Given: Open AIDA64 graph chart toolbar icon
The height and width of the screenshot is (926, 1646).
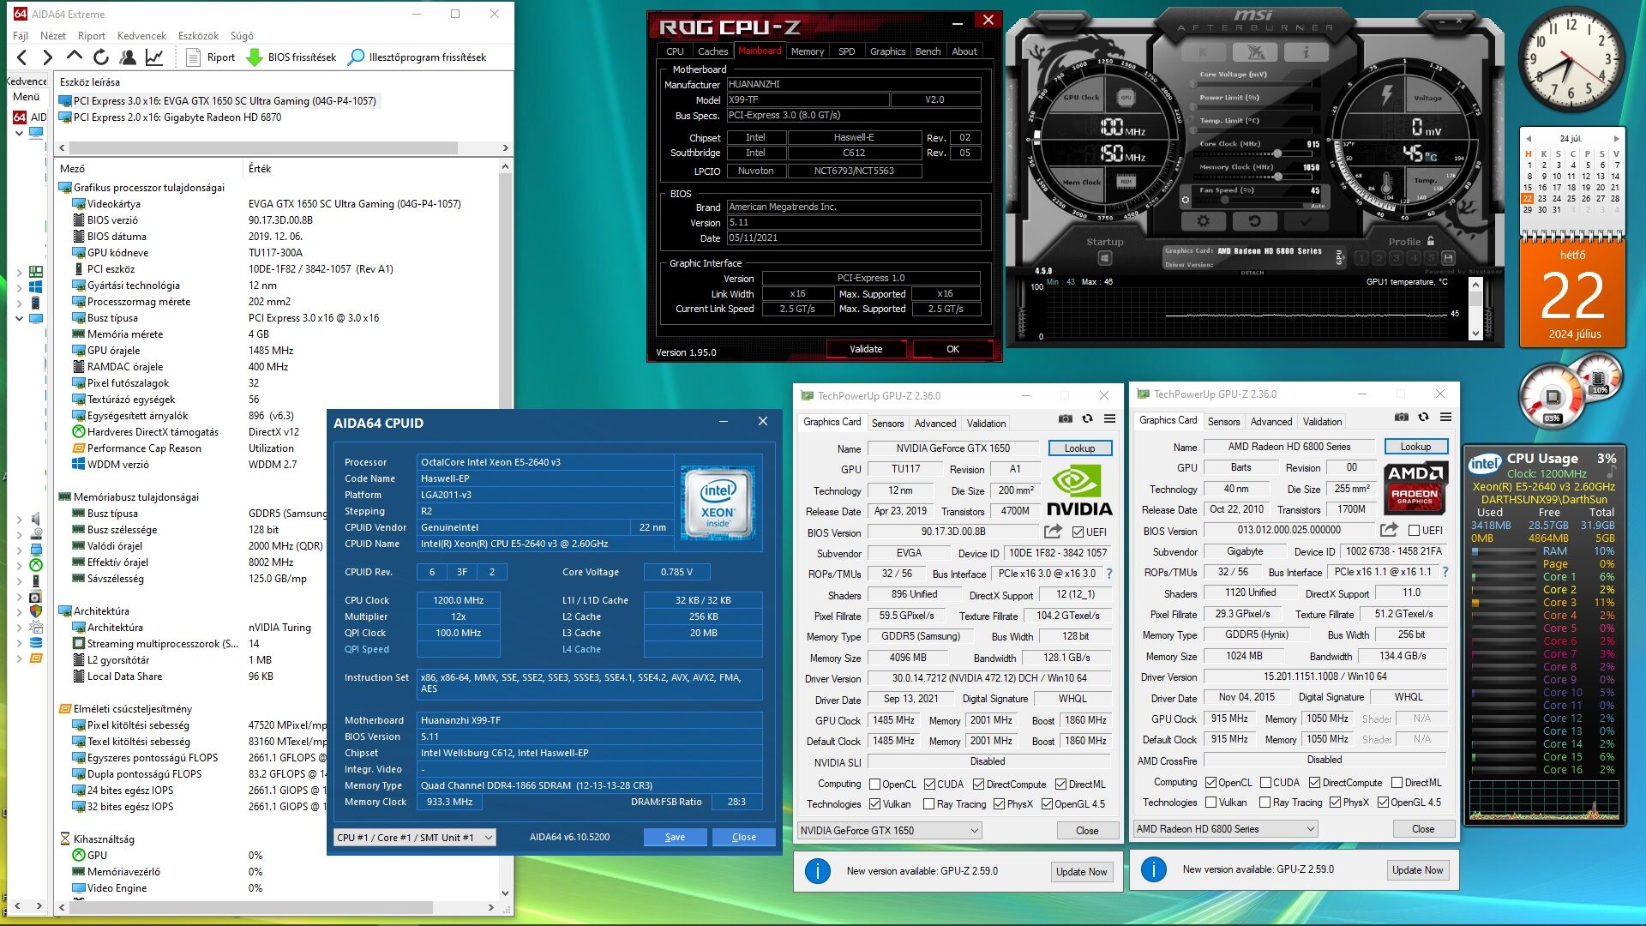Looking at the screenshot, I should (154, 57).
